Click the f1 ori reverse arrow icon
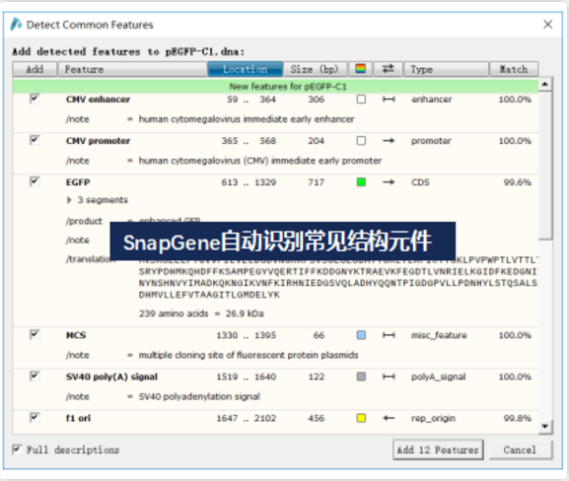569x481 pixels. [389, 418]
